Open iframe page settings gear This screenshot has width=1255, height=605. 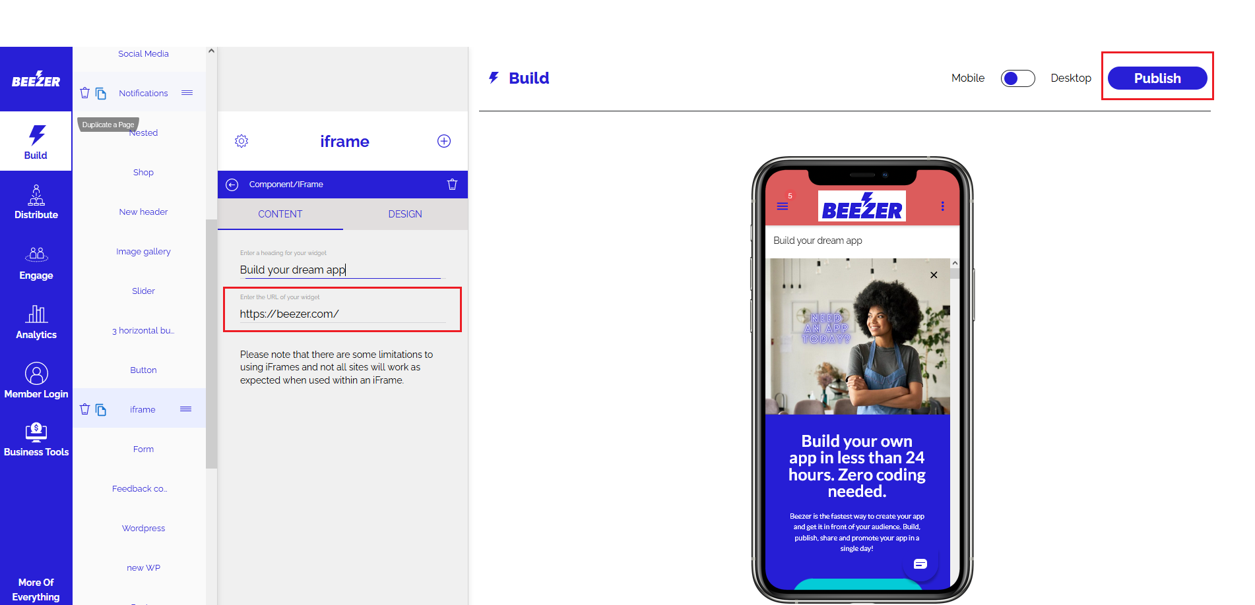click(241, 141)
